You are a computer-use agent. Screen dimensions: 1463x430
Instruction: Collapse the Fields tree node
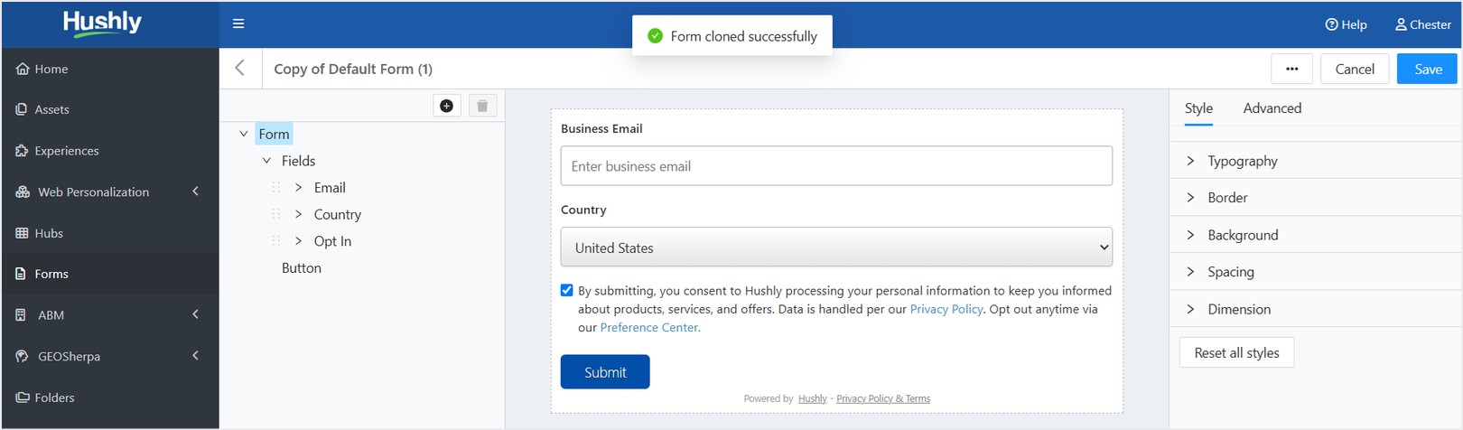pos(266,161)
